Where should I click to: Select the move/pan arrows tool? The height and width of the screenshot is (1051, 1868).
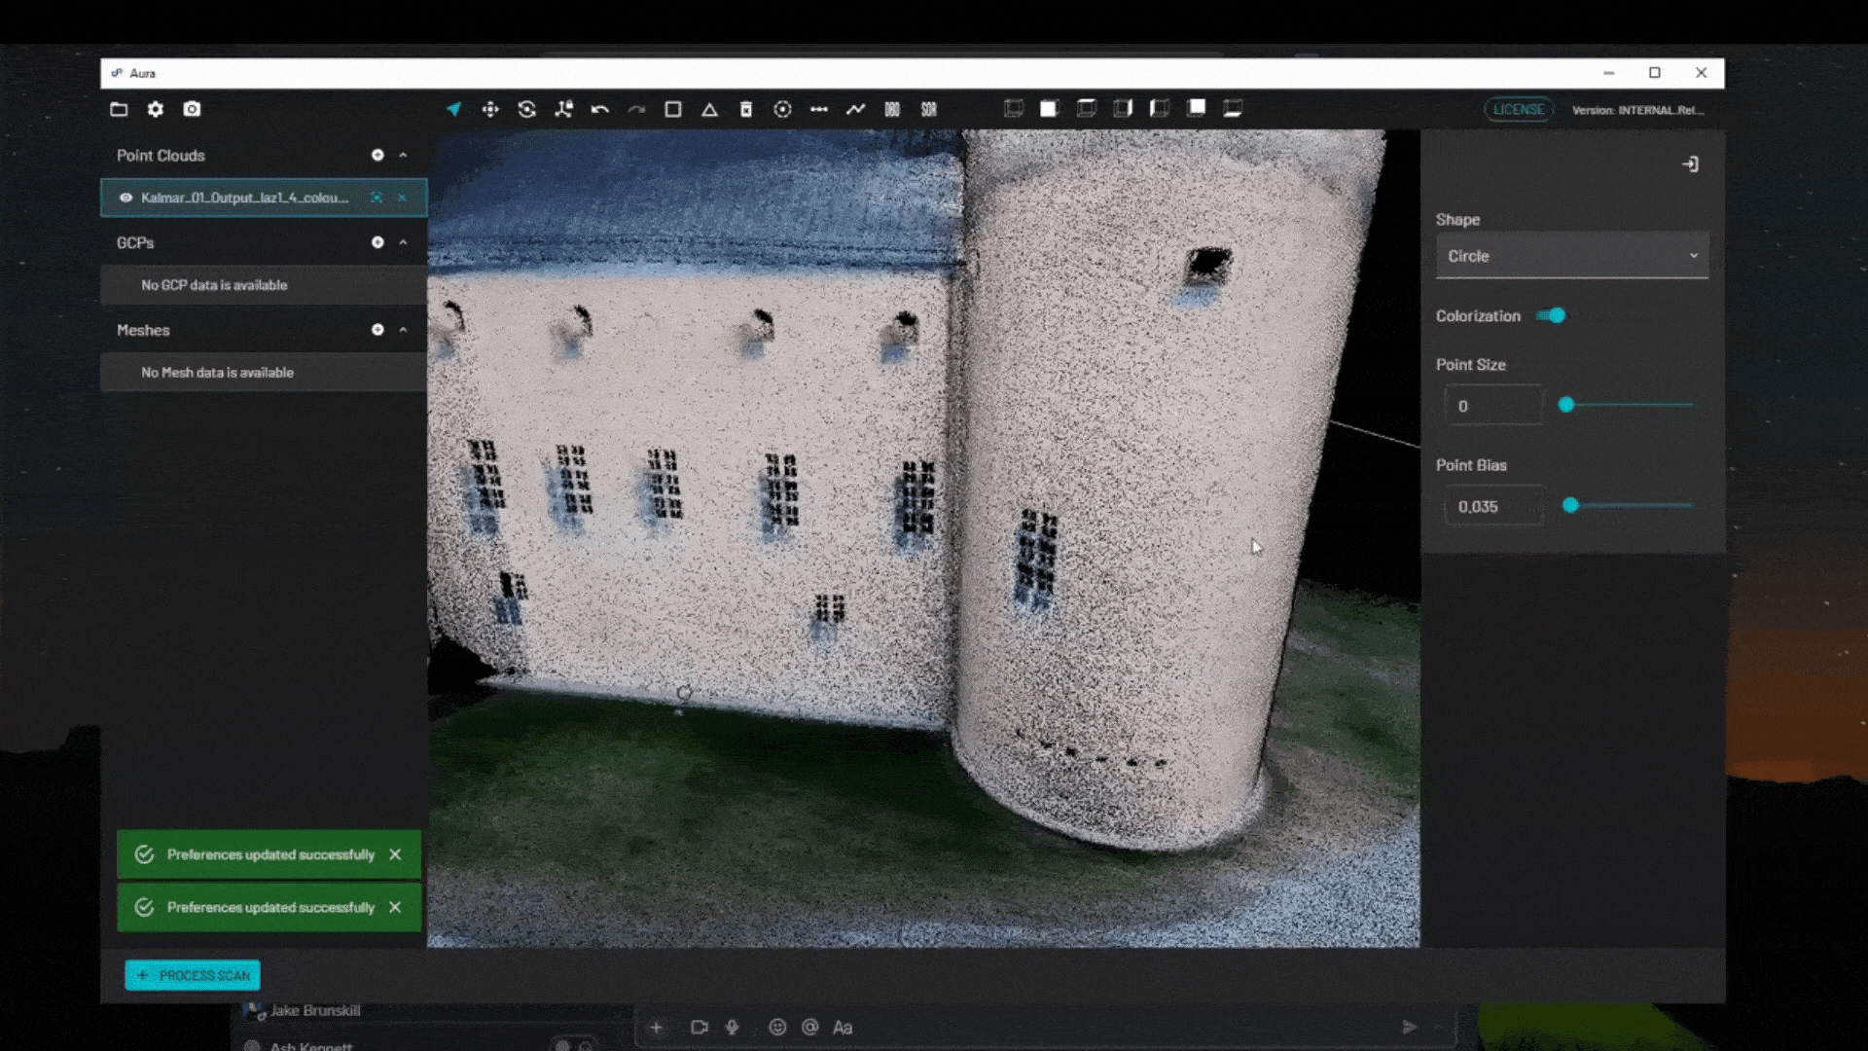tap(490, 109)
